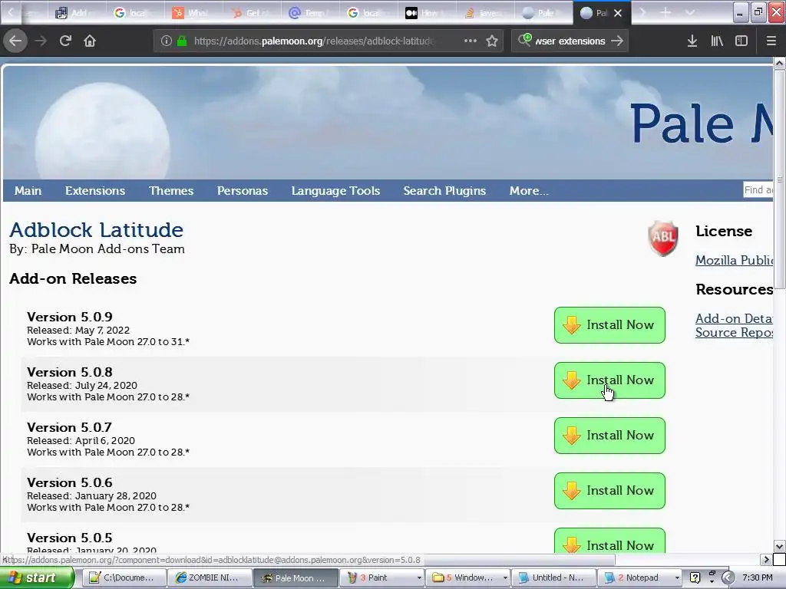Expand the Paint taskbar group dropdown
Image resolution: width=786 pixels, height=589 pixels.
[x=419, y=578]
